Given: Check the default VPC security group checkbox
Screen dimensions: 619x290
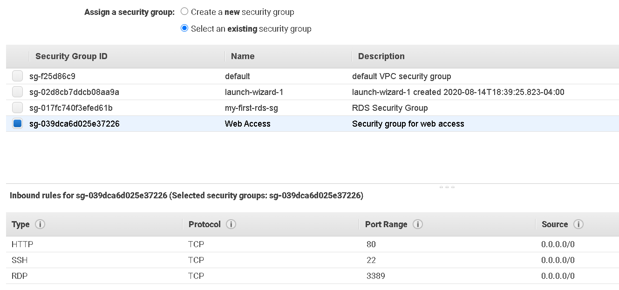Looking at the screenshot, I should click(x=17, y=75).
